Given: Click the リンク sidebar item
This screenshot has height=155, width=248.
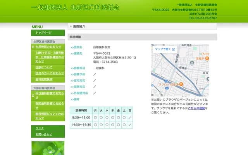Looking at the screenshot, I should [40, 128].
